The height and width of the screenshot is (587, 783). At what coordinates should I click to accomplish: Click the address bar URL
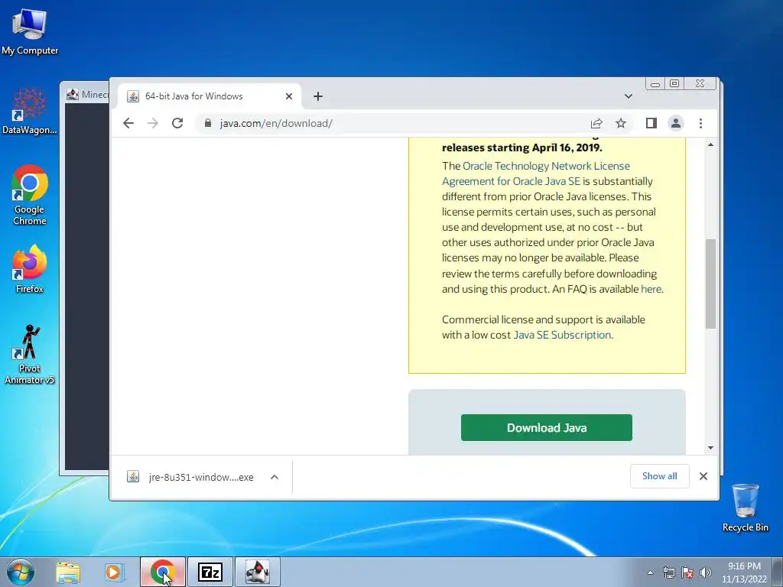pos(276,123)
